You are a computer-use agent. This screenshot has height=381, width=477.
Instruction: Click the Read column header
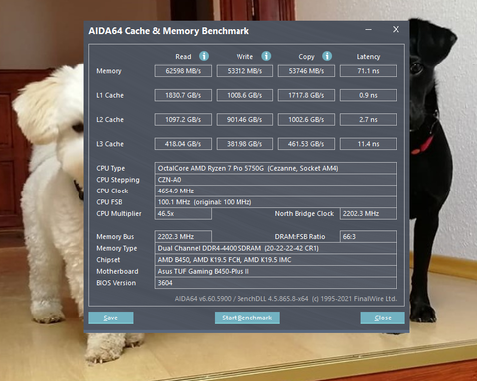point(183,57)
